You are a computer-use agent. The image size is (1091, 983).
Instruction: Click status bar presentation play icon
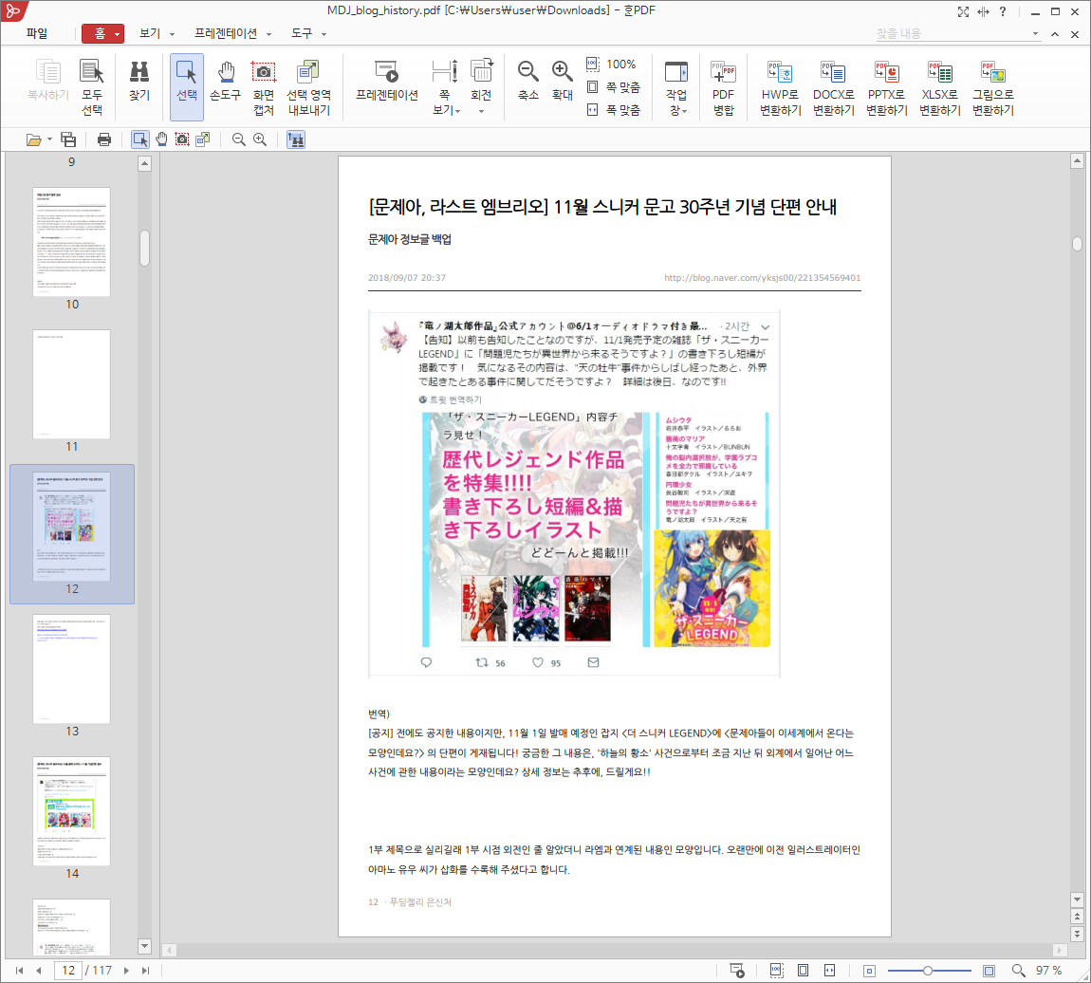737,971
